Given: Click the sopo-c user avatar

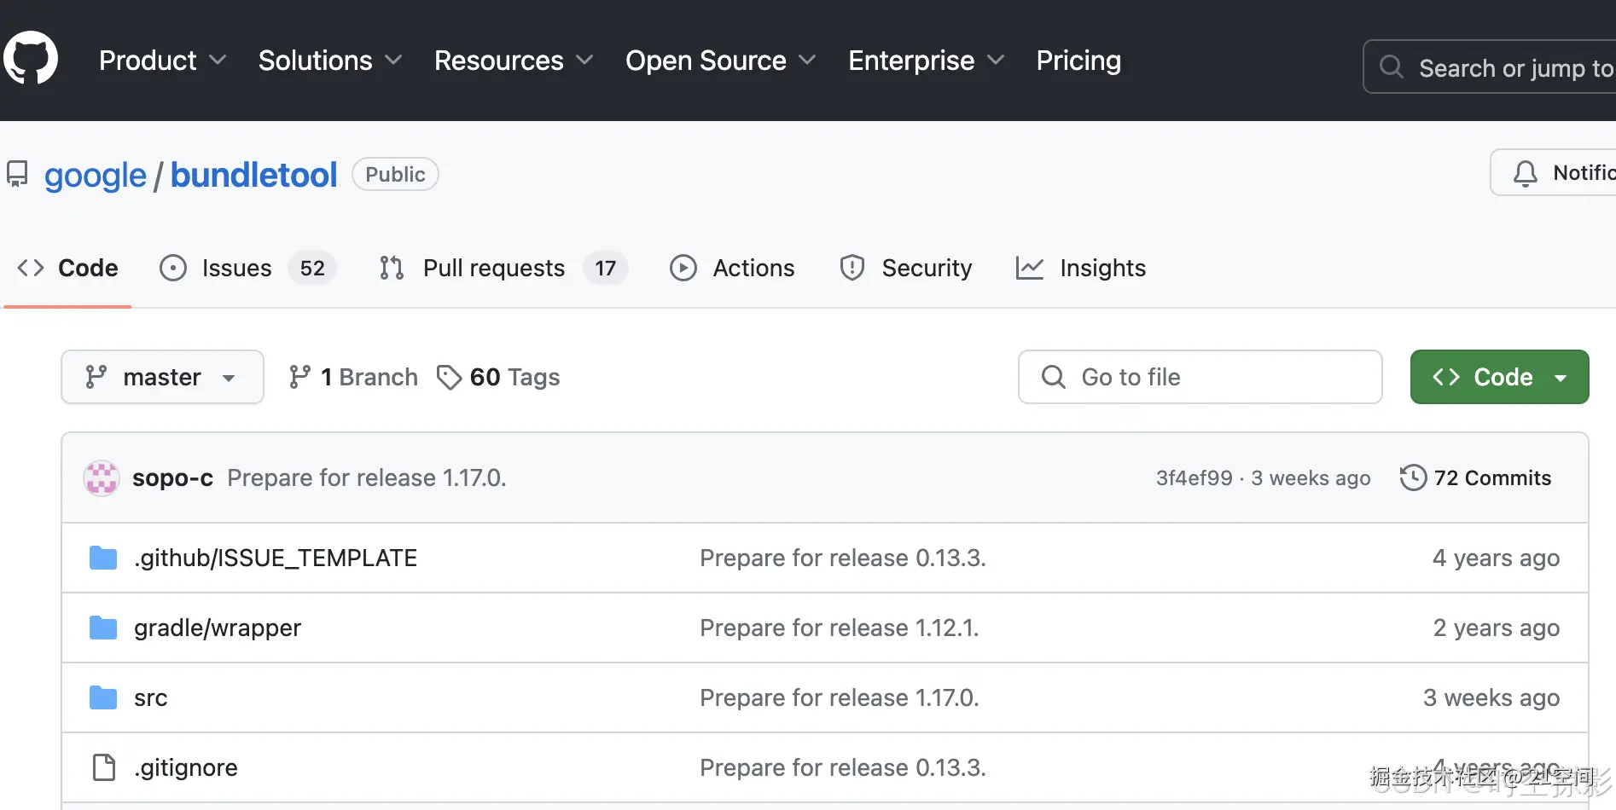Looking at the screenshot, I should [101, 478].
